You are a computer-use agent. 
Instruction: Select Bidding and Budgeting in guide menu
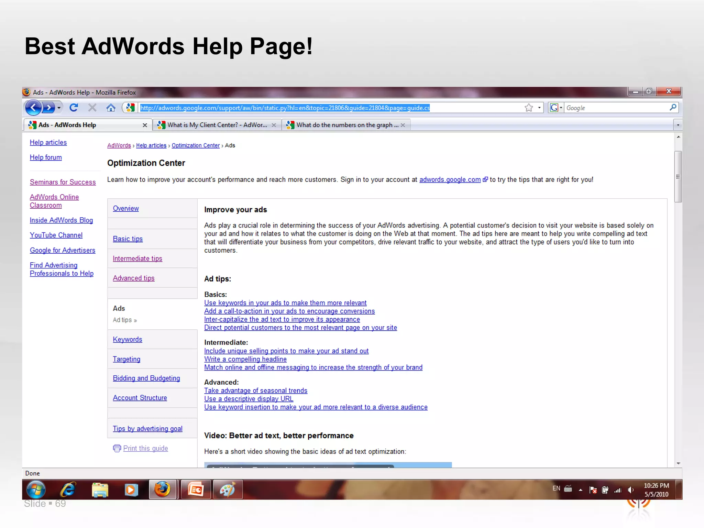pyautogui.click(x=146, y=378)
